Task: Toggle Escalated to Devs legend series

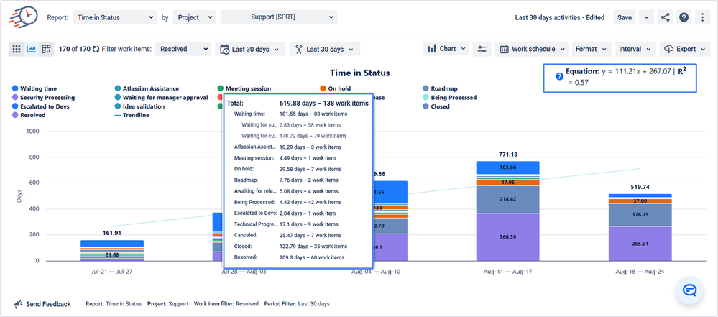Action: click(41, 106)
